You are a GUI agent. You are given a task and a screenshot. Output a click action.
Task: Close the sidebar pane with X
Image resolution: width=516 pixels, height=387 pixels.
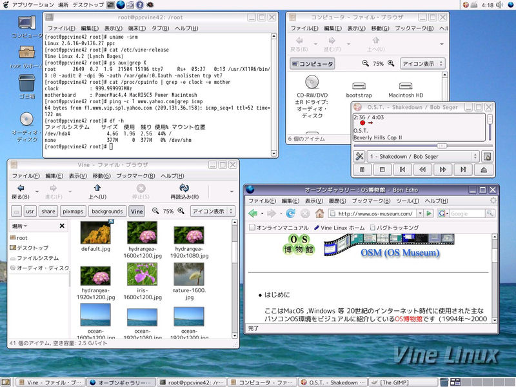click(62, 226)
